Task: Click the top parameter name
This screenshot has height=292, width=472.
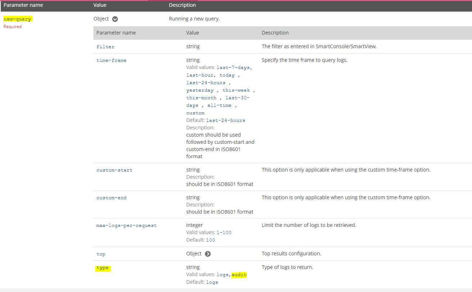Action: 101,254
